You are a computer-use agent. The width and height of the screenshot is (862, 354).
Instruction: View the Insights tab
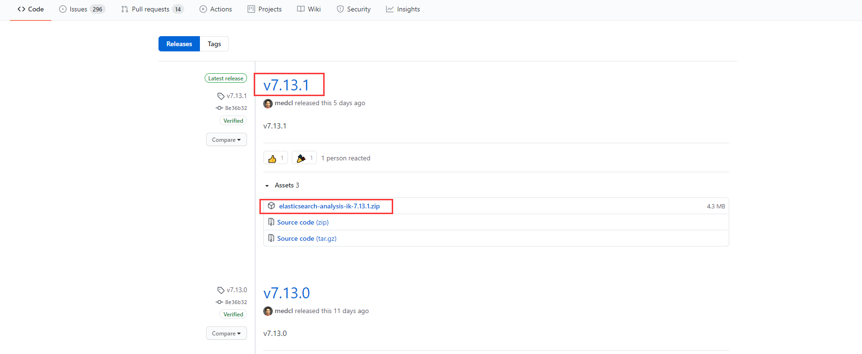click(x=403, y=9)
